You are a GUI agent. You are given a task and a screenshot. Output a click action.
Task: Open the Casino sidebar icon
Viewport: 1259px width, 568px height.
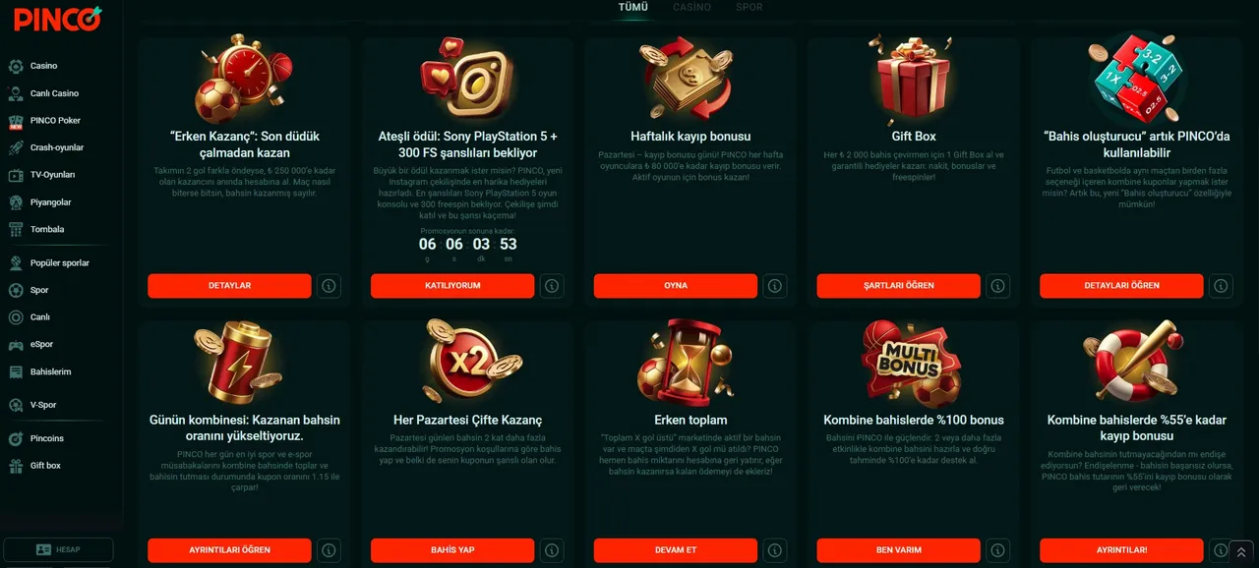[x=16, y=66]
